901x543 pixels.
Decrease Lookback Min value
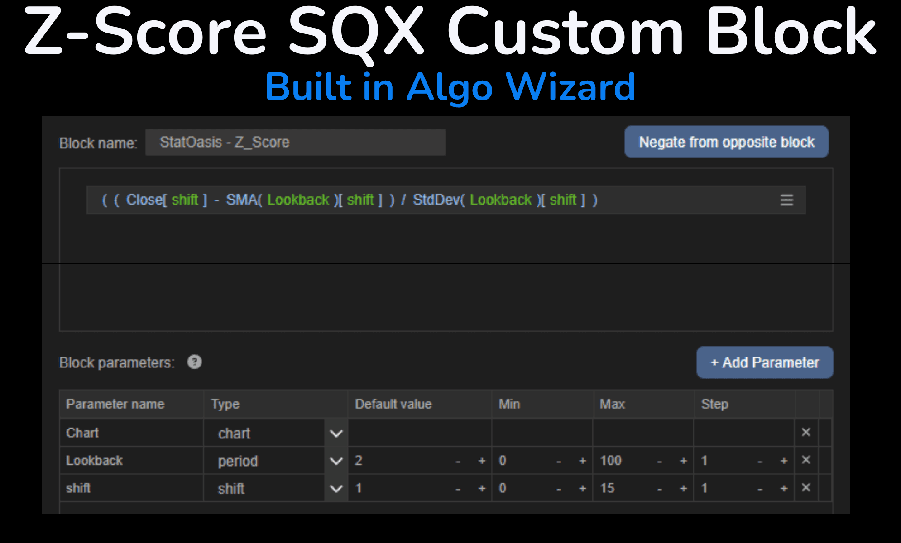pos(559,461)
